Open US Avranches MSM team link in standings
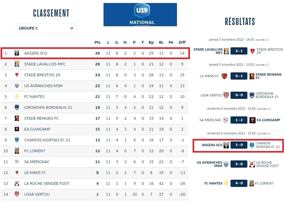The image size is (285, 202). click(x=43, y=86)
